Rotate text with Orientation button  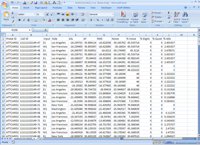click(x=73, y=14)
